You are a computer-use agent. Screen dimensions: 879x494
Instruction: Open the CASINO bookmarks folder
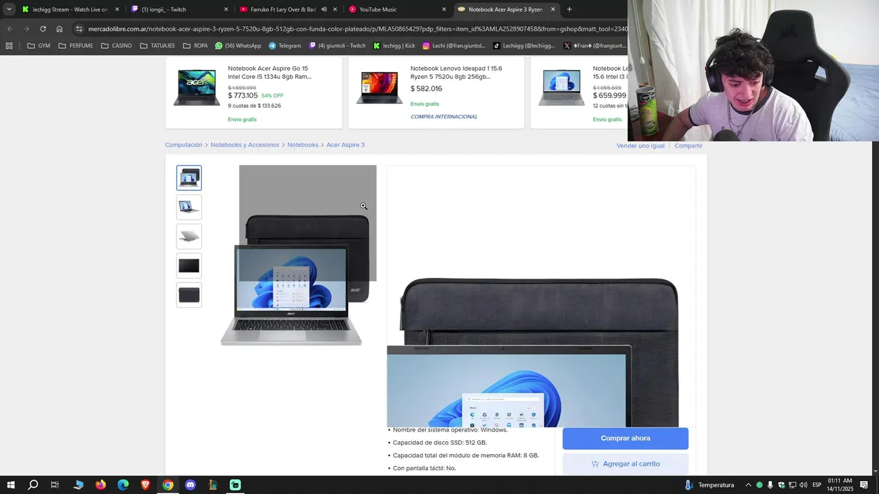point(116,46)
